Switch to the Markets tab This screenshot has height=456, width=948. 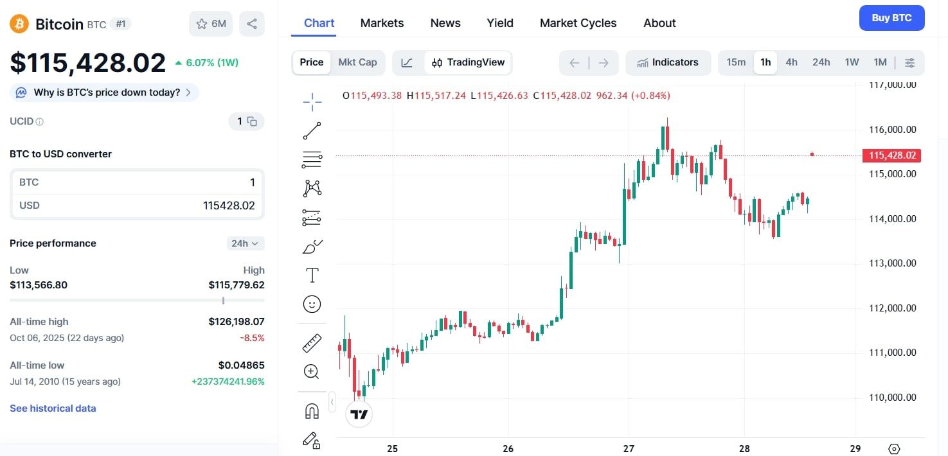click(382, 22)
